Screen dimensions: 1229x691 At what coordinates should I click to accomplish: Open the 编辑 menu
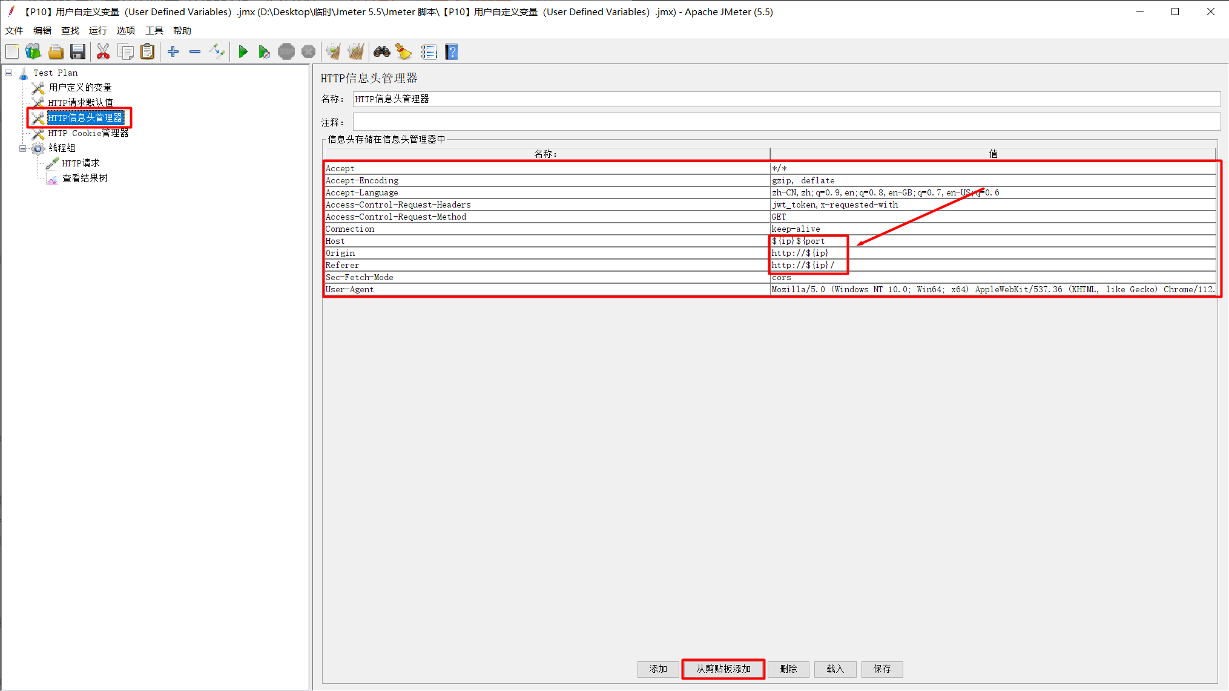(42, 30)
